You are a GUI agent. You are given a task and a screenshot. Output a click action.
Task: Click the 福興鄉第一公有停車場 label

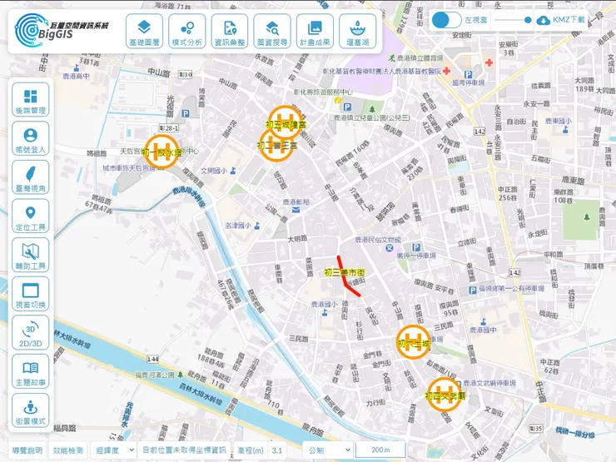pyautogui.click(x=511, y=289)
